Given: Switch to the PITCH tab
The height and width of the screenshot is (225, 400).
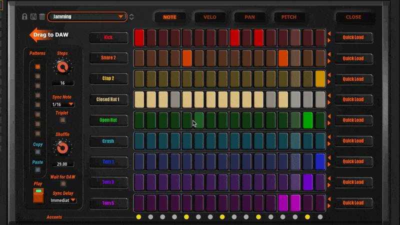Looking at the screenshot, I should (289, 17).
